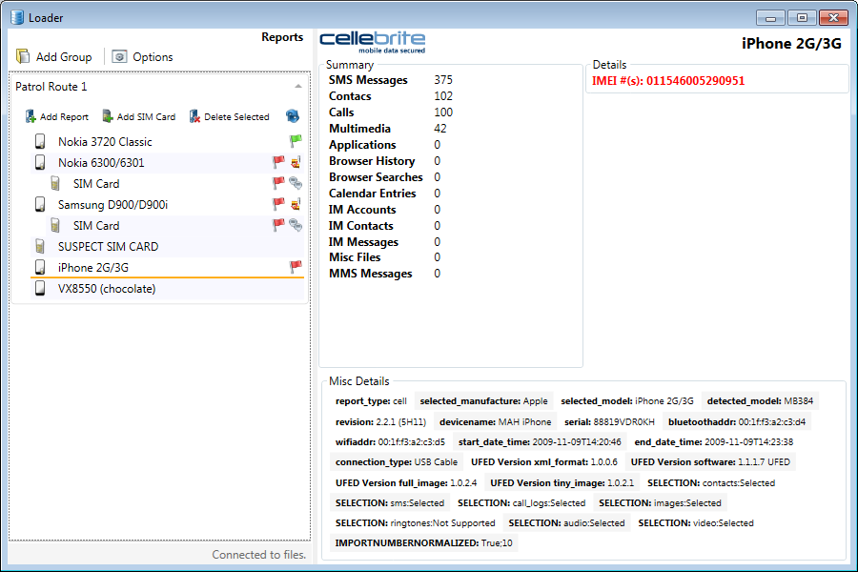
Task: Click the phone icon beside Nokia 3720 Classic
Action: (x=40, y=141)
